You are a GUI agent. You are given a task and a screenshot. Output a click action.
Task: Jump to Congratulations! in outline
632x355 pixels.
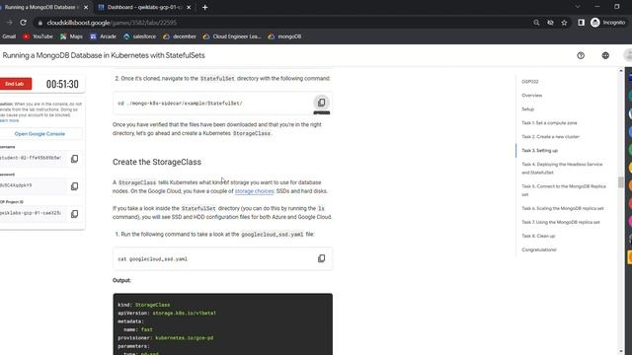(x=539, y=249)
